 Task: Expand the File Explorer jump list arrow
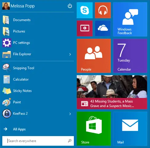coord(70,54)
